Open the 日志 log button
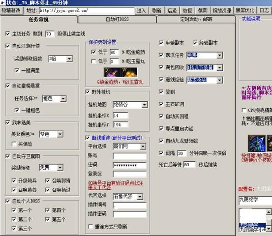 (264, 10)
